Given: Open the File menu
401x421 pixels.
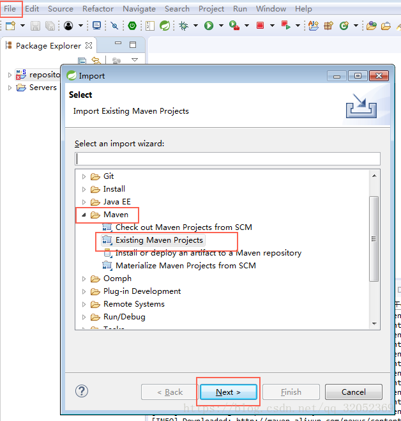Looking at the screenshot, I should (10, 9).
